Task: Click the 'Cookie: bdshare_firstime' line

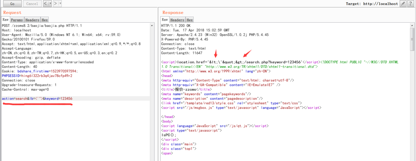Action: click(x=40, y=71)
